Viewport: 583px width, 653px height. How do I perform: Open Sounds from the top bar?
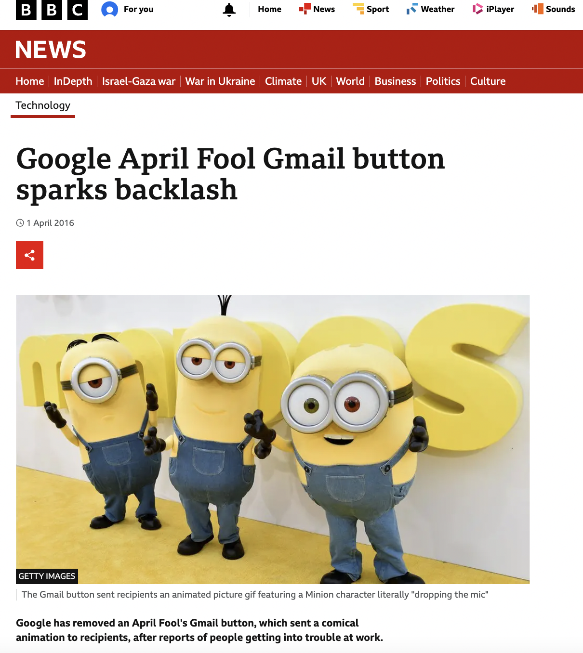pos(554,9)
